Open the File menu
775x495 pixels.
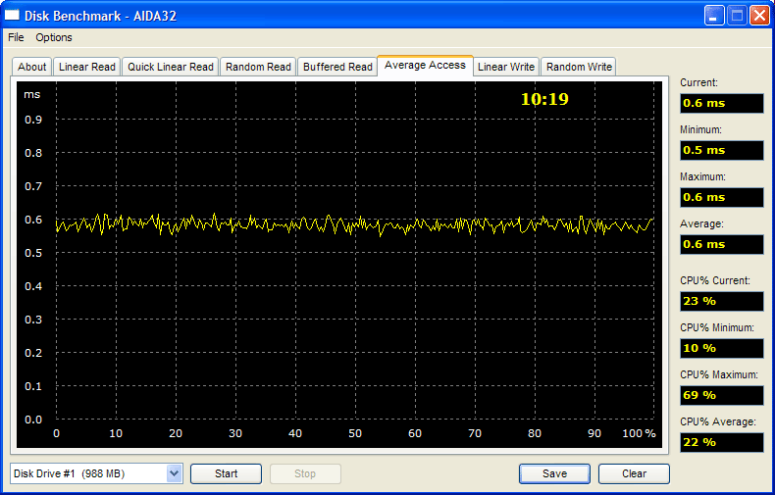16,37
